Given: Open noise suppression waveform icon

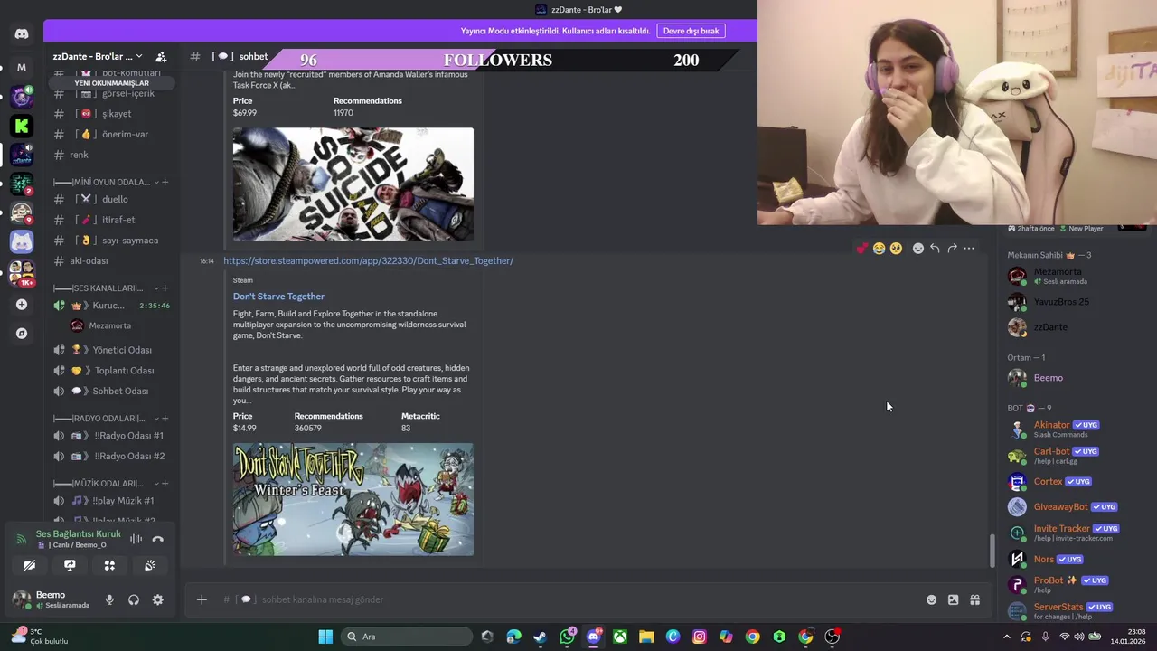Looking at the screenshot, I should coord(136,539).
